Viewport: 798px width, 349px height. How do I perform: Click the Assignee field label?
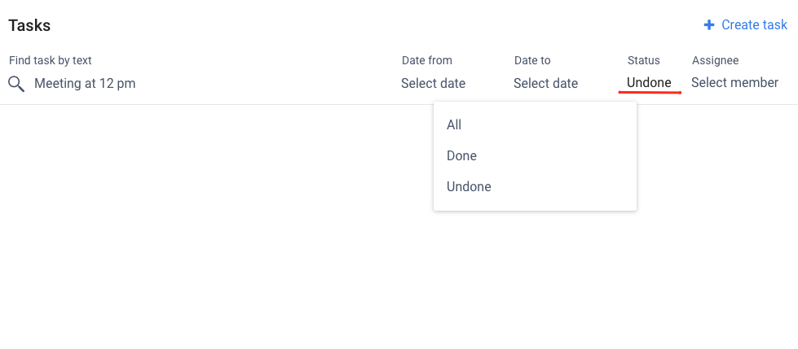tap(715, 60)
